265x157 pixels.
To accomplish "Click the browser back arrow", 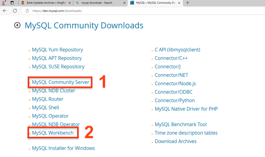I will (5, 11).
